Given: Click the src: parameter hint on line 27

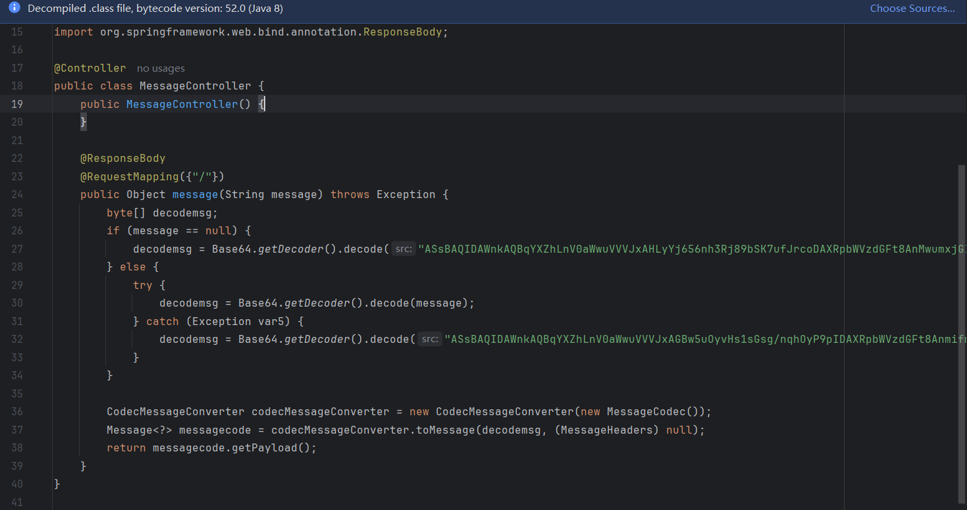Looking at the screenshot, I should (x=403, y=249).
